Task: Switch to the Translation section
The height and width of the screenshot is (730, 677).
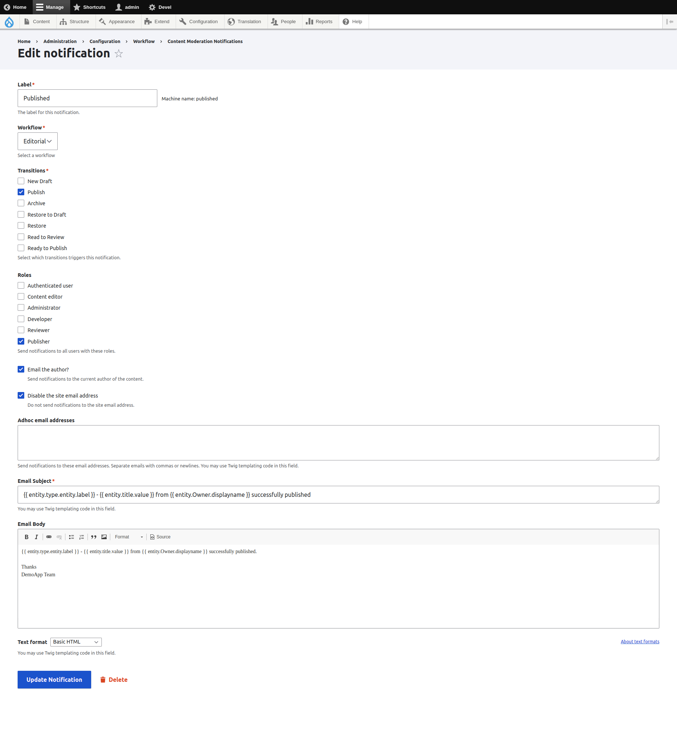Action: click(245, 21)
